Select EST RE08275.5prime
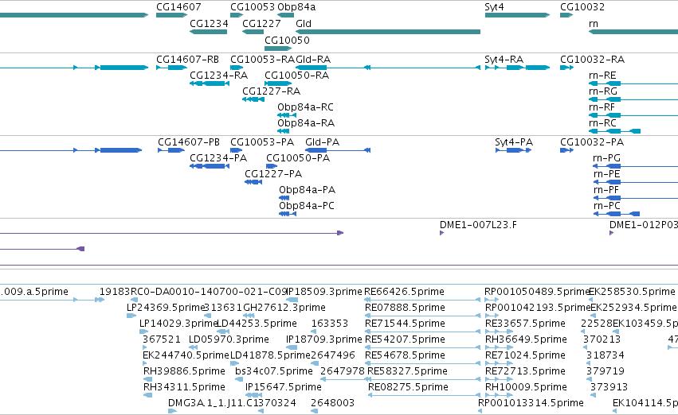 (x=408, y=387)
